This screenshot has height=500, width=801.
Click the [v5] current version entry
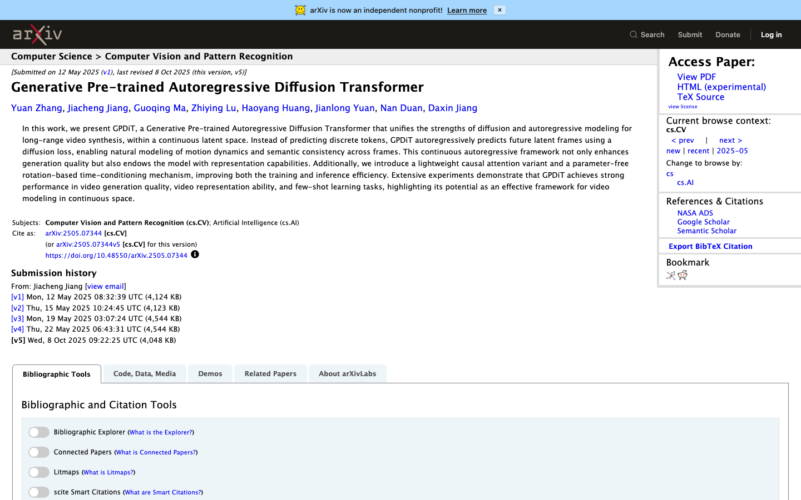18,340
